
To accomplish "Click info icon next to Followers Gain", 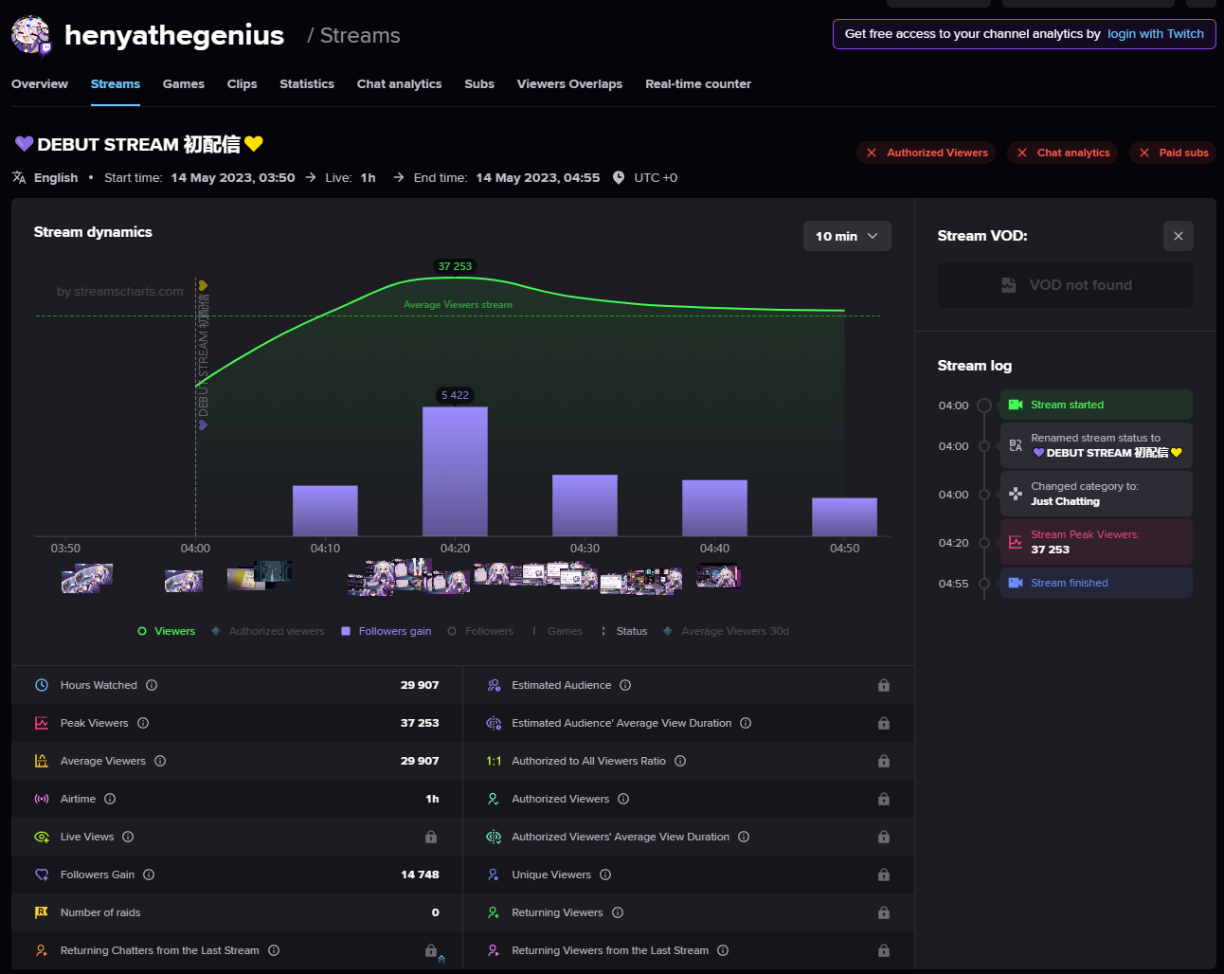I will 149,875.
